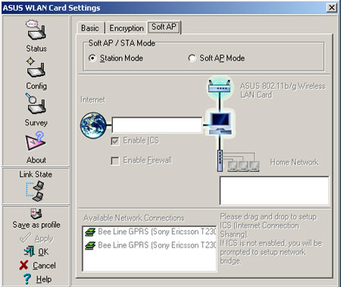Open the Status page icon
341x287 pixels.
pos(36,30)
